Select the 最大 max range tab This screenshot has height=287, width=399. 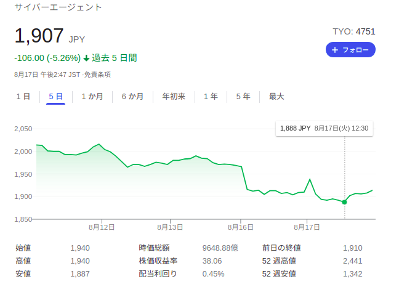pos(276,97)
